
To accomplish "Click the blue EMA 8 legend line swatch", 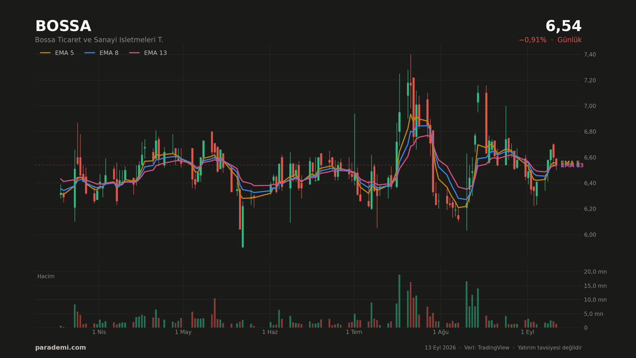I will click(x=90, y=53).
